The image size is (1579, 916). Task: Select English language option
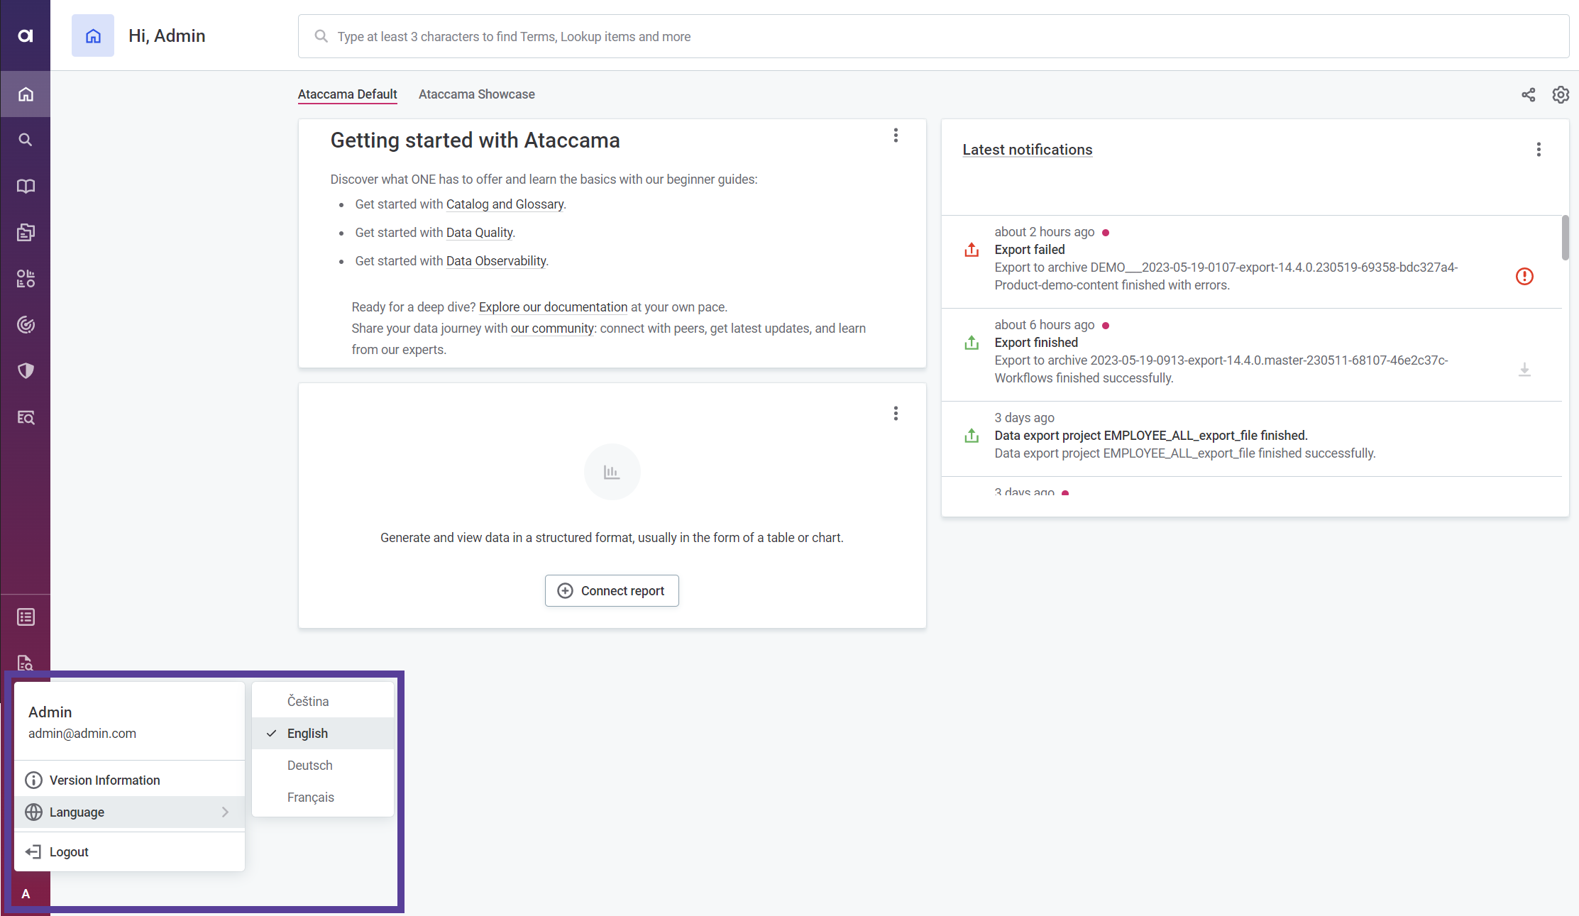point(307,733)
